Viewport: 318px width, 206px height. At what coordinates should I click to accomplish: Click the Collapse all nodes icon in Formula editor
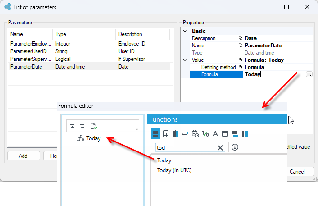[81, 126]
